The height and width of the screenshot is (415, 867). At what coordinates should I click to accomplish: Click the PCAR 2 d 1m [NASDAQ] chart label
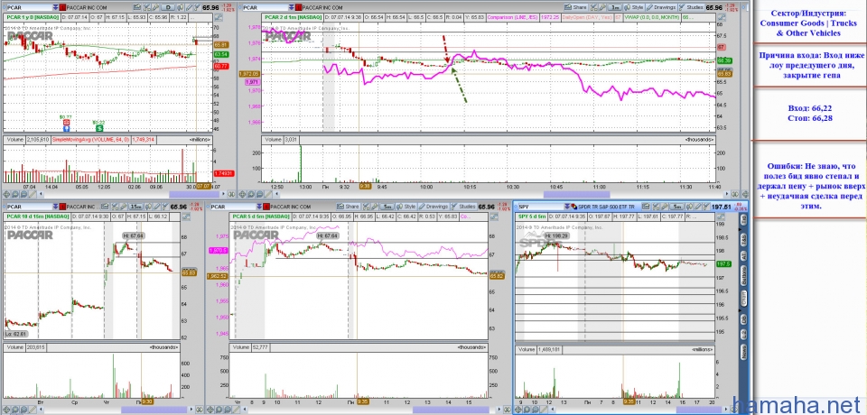(293, 17)
